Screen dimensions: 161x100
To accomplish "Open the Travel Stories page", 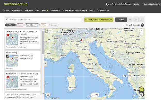I will [103, 11].
